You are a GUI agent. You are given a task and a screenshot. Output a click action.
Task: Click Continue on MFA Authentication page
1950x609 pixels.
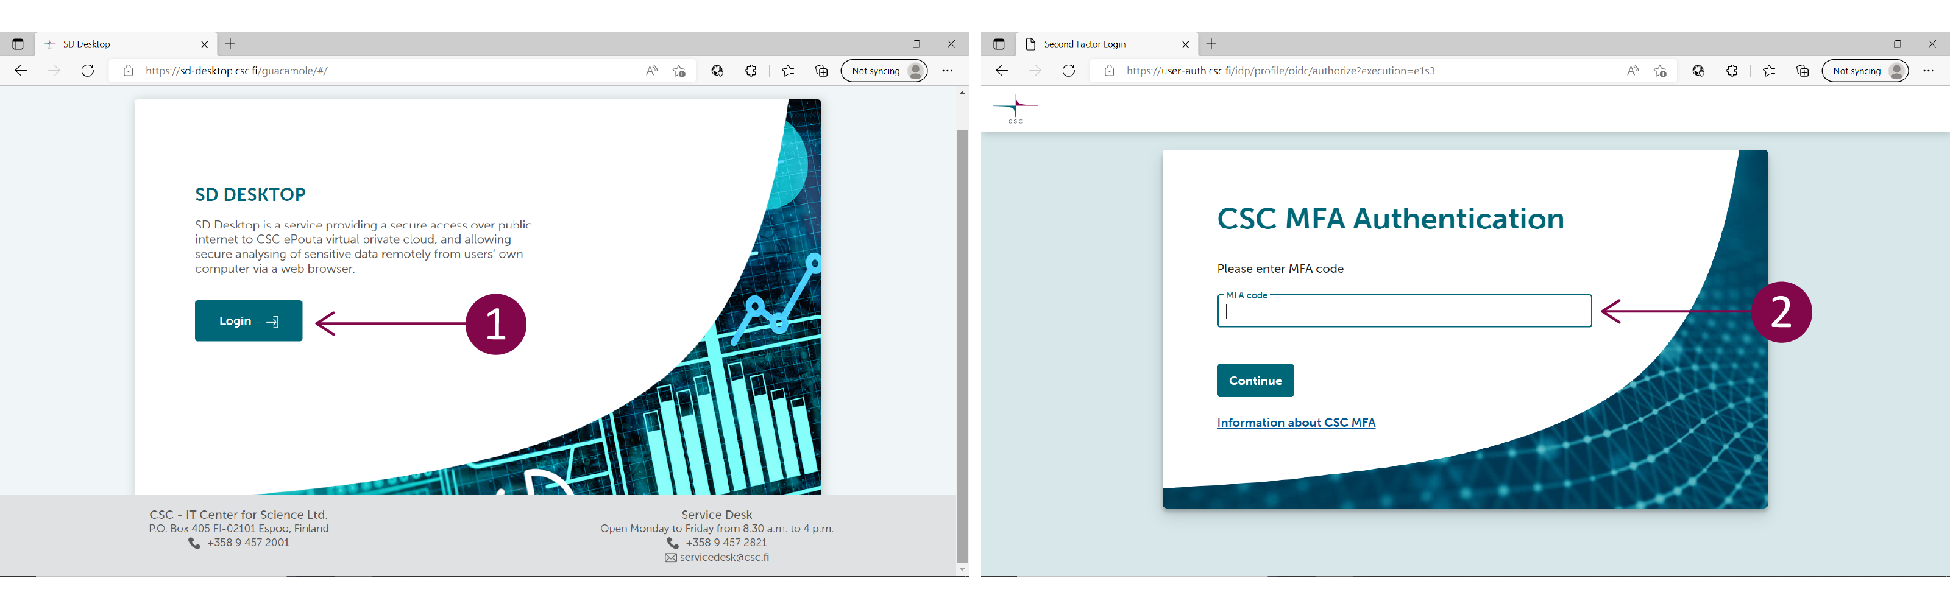point(1255,381)
